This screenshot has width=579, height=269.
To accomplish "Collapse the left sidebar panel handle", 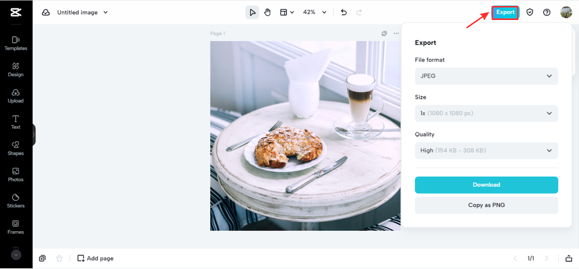I will tap(34, 135).
